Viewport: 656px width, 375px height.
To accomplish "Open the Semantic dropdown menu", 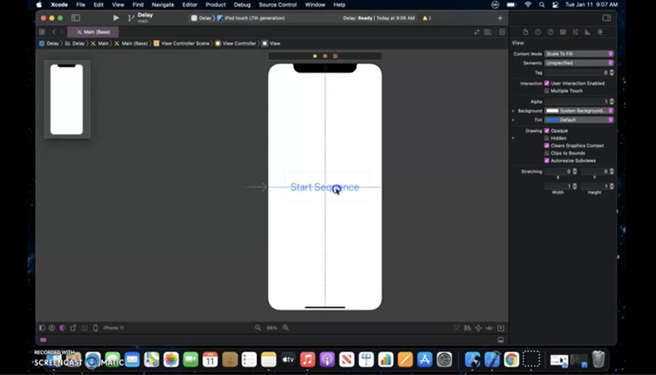I will point(579,63).
